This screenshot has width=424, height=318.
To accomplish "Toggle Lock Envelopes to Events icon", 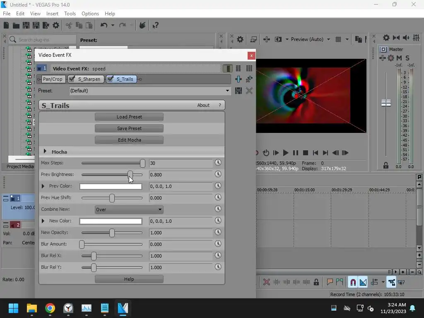I will click(392, 282).
